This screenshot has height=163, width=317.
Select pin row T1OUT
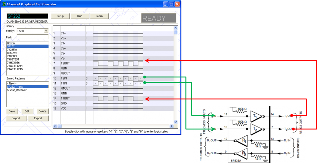(113, 99)
